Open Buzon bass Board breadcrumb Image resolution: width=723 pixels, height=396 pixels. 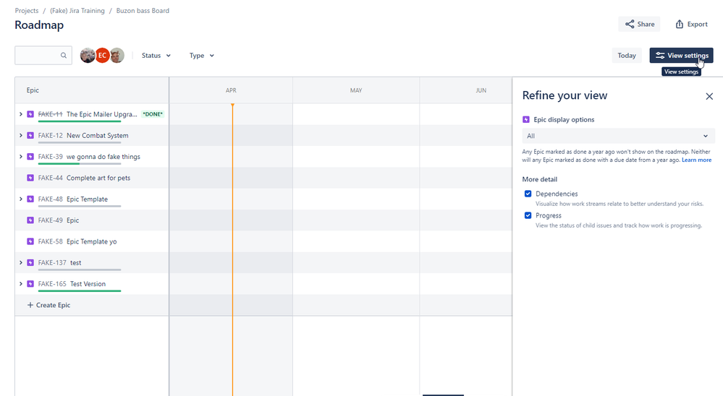tap(143, 11)
